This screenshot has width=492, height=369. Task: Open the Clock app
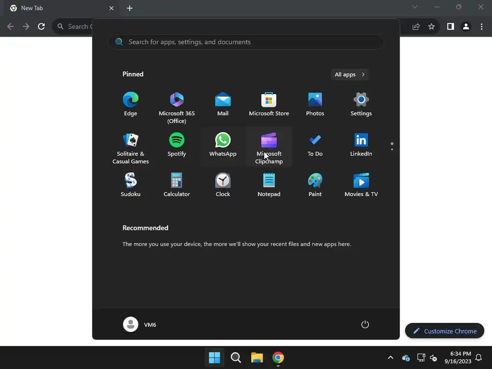223,185
